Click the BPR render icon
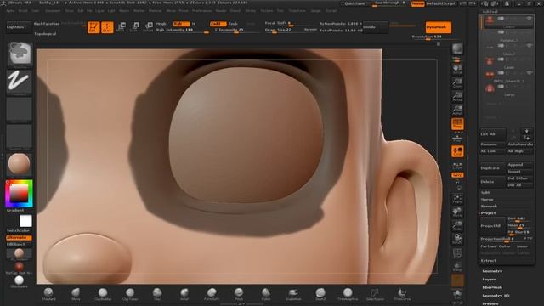Screen dimensions: 544x306 (457, 49)
